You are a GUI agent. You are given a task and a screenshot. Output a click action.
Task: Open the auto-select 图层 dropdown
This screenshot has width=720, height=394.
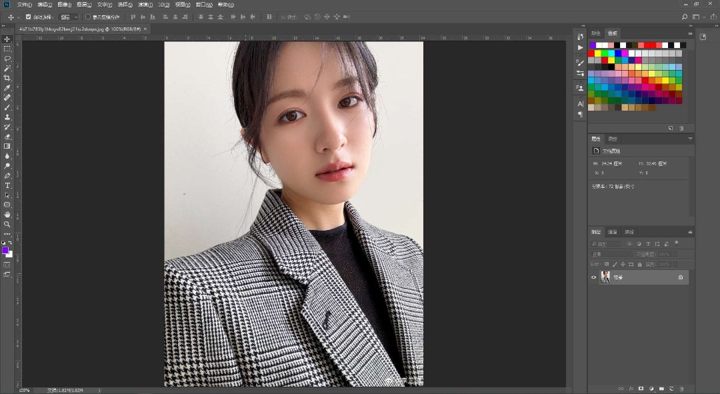(68, 17)
